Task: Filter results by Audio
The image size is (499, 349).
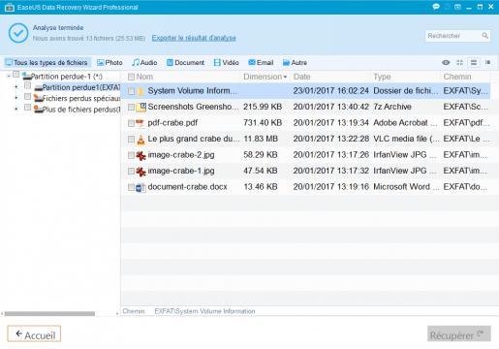Action: point(144,63)
